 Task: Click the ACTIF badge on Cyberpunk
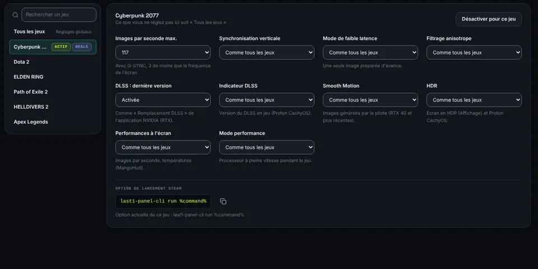tap(61, 47)
